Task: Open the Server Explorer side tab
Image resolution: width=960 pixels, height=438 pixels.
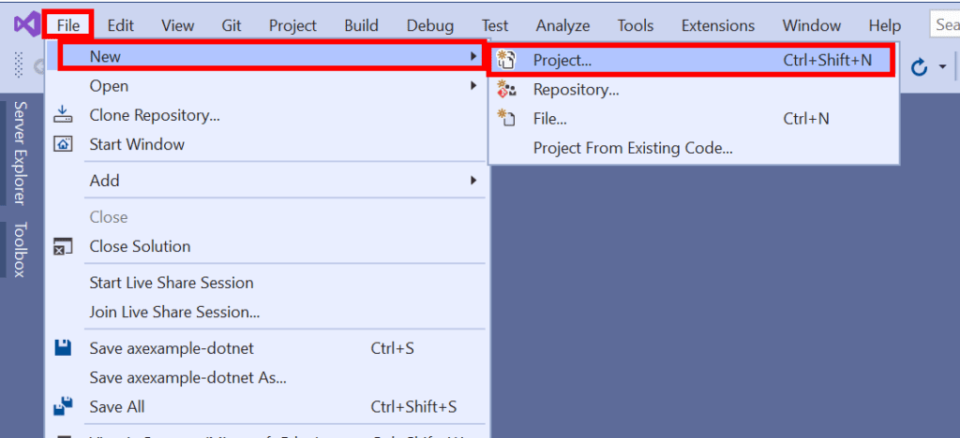Action: [x=19, y=153]
